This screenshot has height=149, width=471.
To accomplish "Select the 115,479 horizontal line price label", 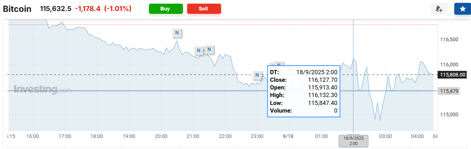I will click(449, 91).
